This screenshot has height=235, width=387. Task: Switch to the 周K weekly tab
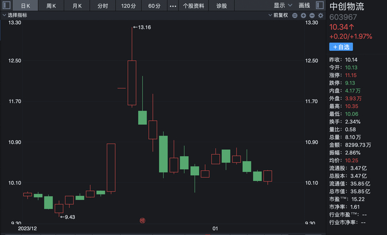(53, 6)
